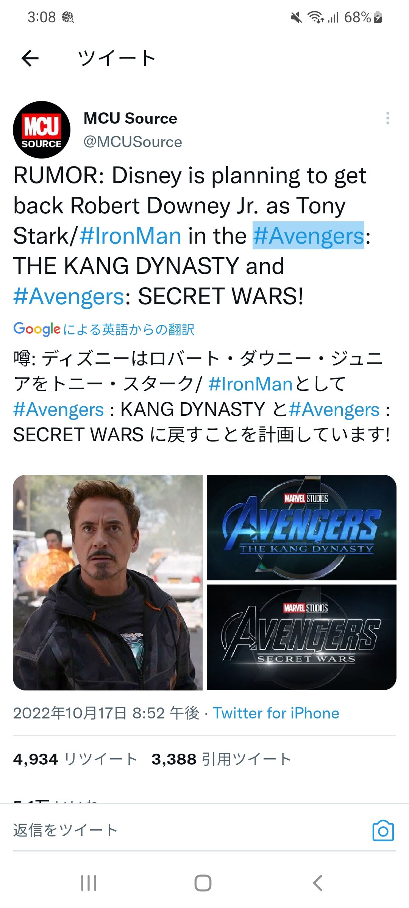This screenshot has width=409, height=908.
Task: Tap the Android home button
Action: pos(203,883)
